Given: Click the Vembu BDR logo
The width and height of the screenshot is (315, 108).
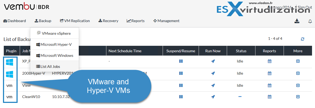Looking at the screenshot, I should click(26, 7).
